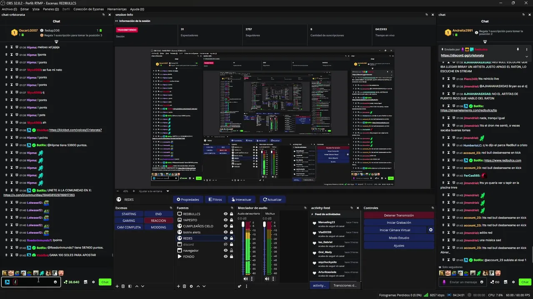Open Audio del escritorio options three-dot menu
This screenshot has height=299, width=533.
click(252, 279)
